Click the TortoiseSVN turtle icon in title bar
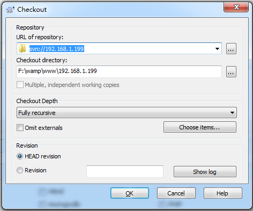 (x=10, y=9)
